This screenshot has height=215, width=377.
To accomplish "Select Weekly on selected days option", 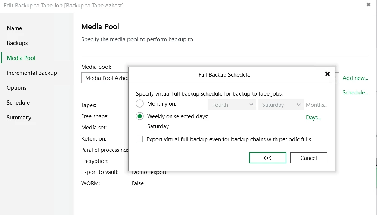I will (140, 116).
